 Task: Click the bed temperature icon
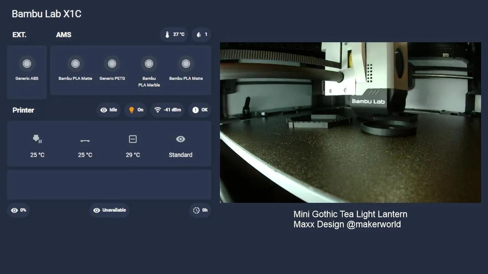click(85, 140)
